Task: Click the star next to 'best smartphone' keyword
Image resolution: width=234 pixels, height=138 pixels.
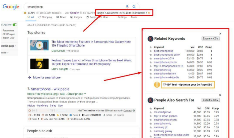Action: tap(151, 51)
